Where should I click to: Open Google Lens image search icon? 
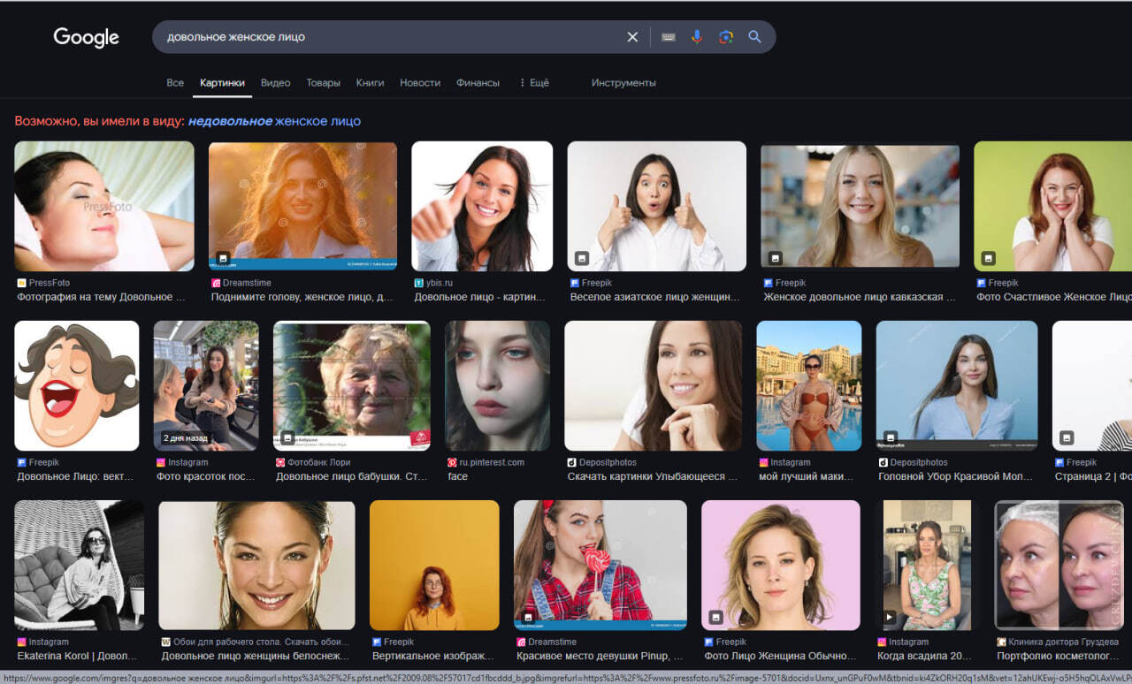point(726,37)
